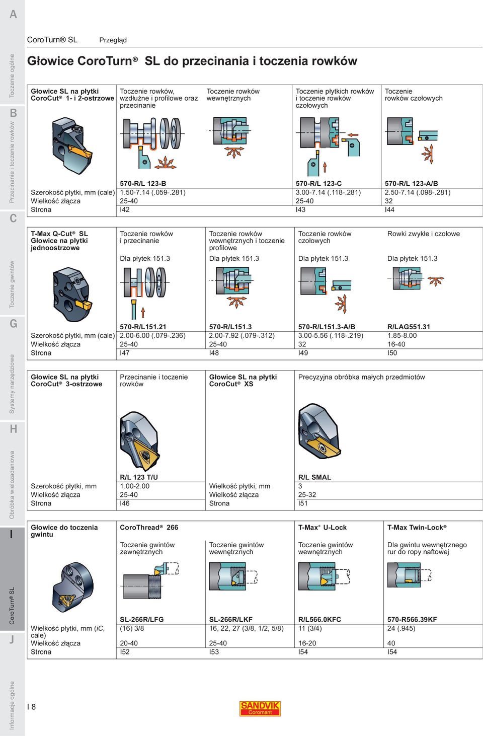Click the Głowice do toczenia gwintu heading
This screenshot has width=483, height=736.
pos(64,531)
